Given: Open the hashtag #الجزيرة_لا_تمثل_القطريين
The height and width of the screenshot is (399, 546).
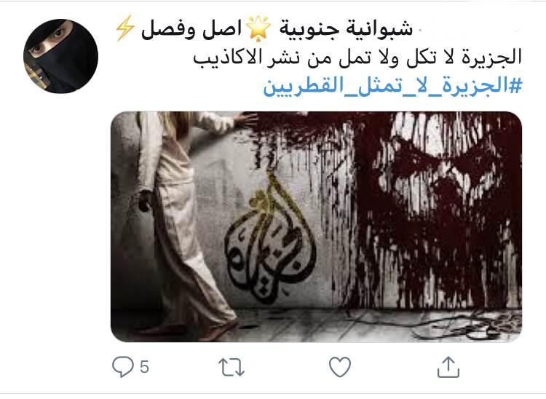Looking at the screenshot, I should (x=393, y=86).
